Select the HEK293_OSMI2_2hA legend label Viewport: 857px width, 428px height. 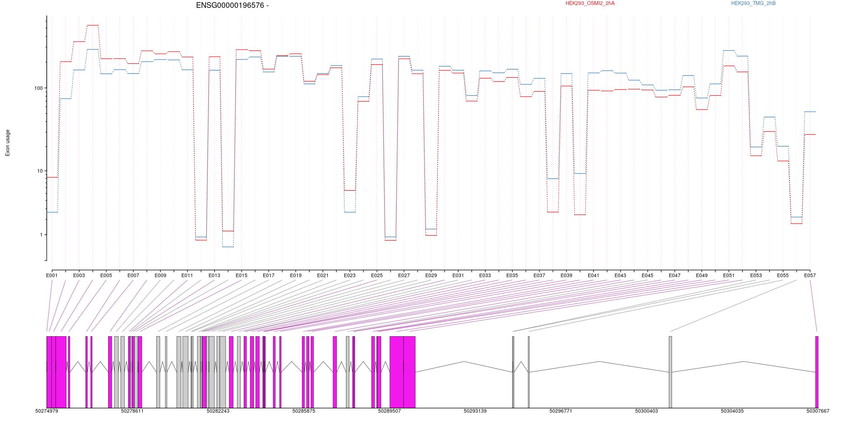(590, 3)
